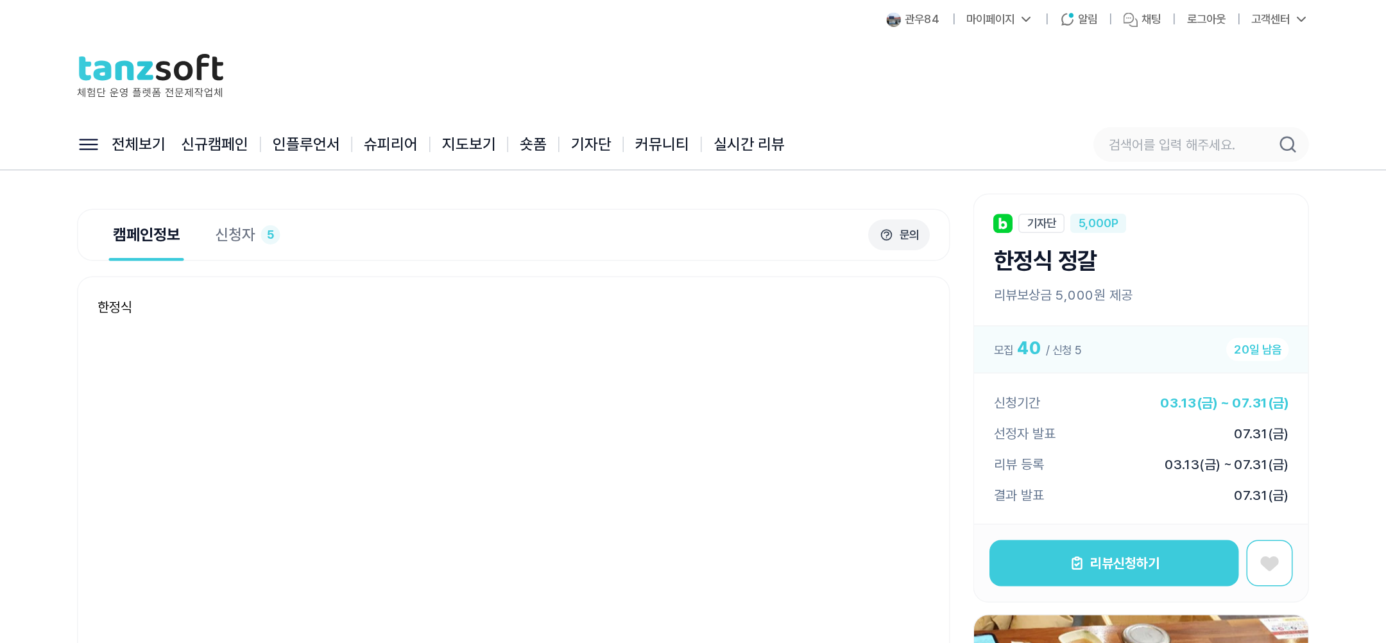Select the 캠페인정보 tab
1386x643 pixels.
tap(146, 235)
